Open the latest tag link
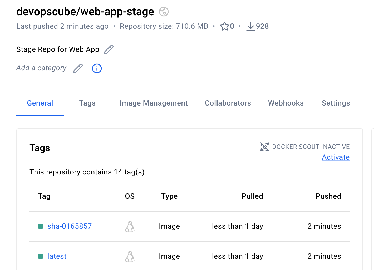The width and height of the screenshot is (374, 270). (57, 256)
